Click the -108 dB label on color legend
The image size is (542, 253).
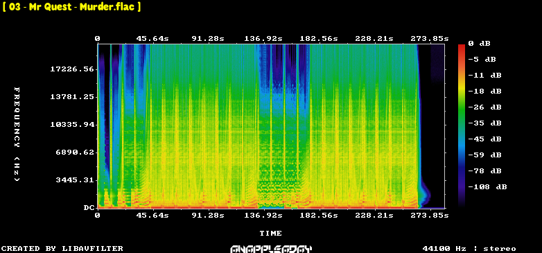[x=487, y=187]
